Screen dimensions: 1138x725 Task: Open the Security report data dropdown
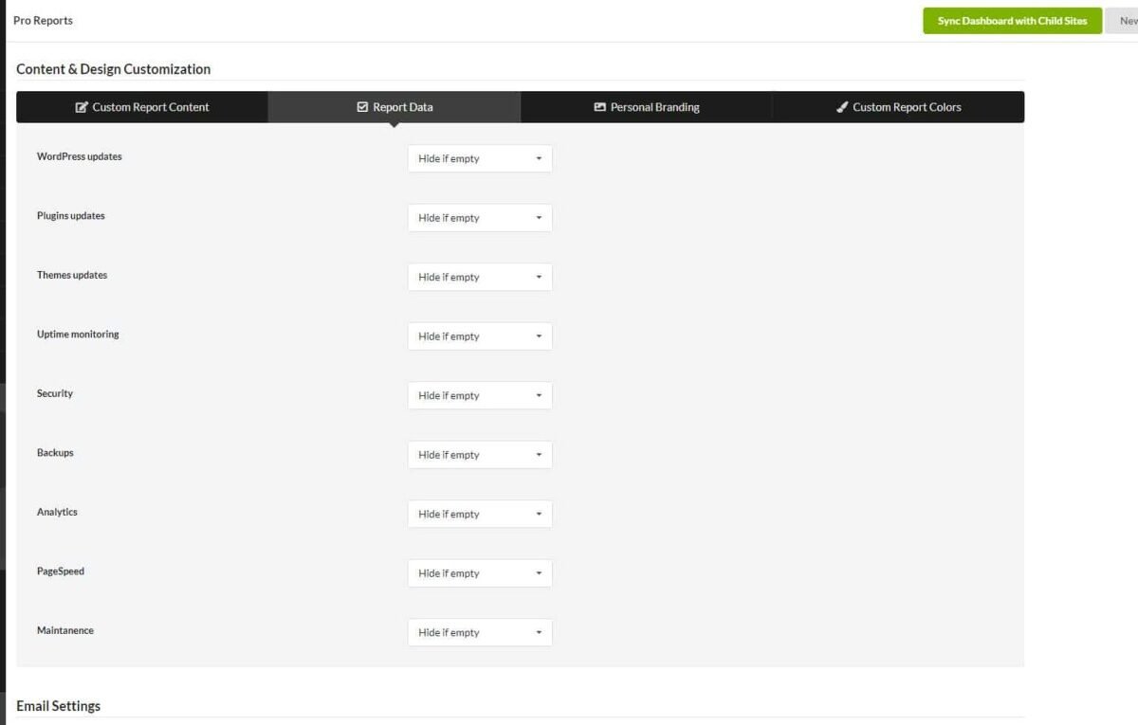click(480, 395)
